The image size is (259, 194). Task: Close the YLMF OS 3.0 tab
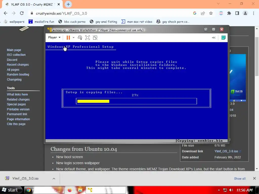59,5
